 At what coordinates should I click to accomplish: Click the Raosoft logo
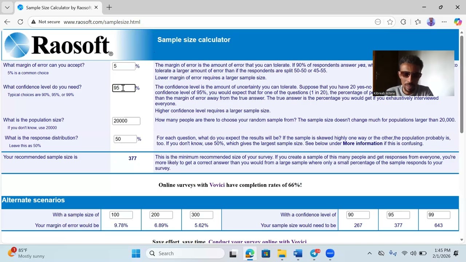coord(59,45)
